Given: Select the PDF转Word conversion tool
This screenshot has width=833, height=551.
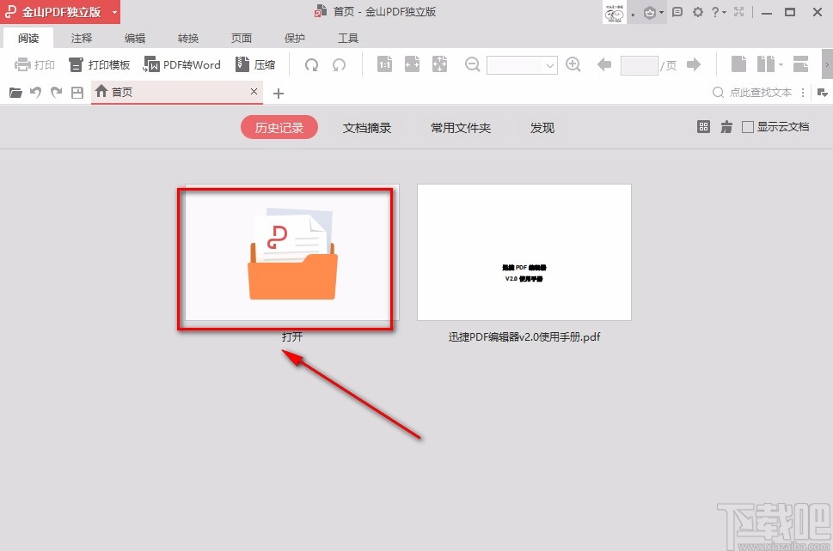Looking at the screenshot, I should click(x=182, y=64).
